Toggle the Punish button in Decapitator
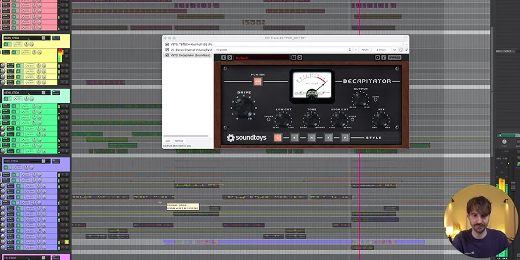Image resolution: width=520 pixels, height=260 pixels. point(258,81)
